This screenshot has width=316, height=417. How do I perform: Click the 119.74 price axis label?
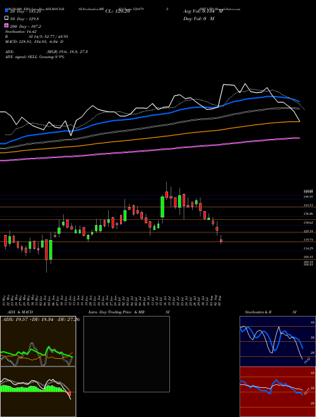(x=309, y=240)
